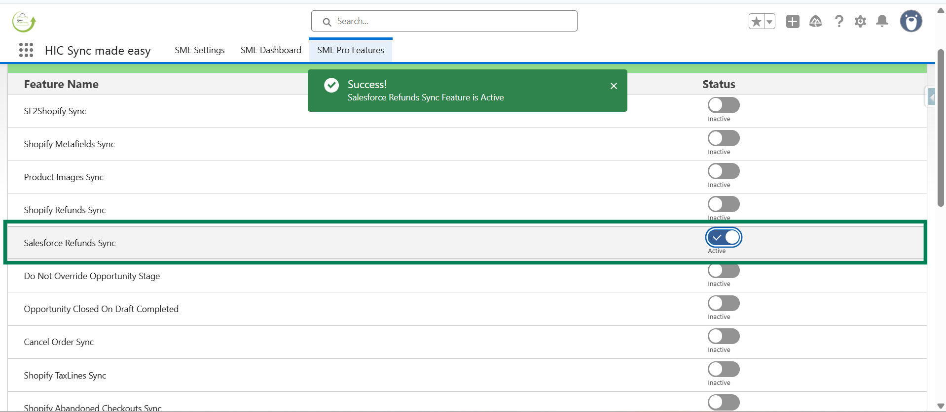Open the Salesforce Trailhead guidance icon
946x412 pixels.
pyautogui.click(x=815, y=22)
